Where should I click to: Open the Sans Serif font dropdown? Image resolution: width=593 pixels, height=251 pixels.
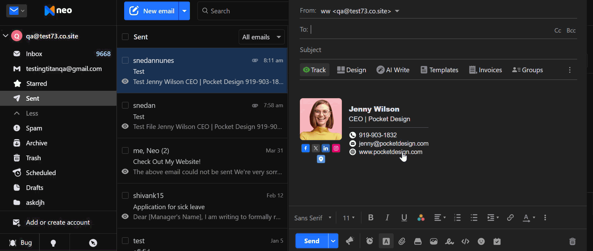point(313,218)
